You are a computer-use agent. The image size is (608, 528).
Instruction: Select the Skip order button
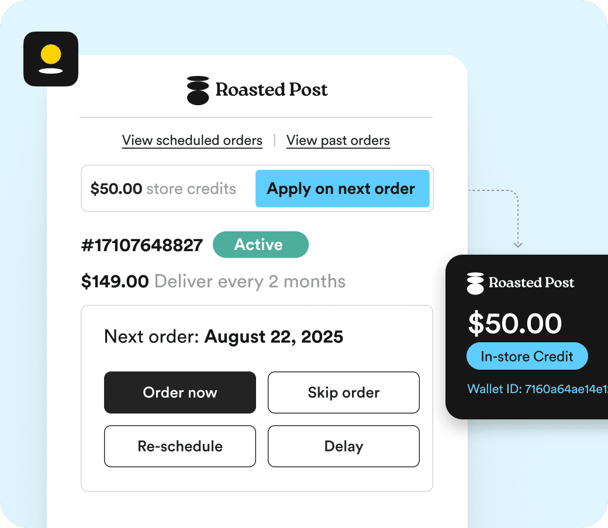tap(343, 392)
